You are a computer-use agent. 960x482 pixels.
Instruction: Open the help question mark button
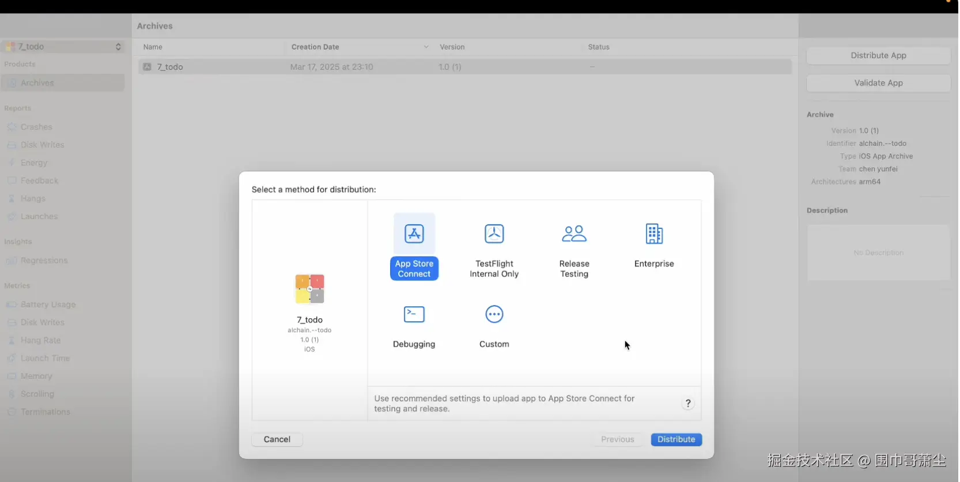click(x=687, y=404)
